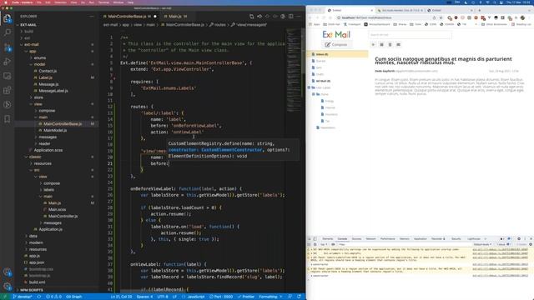Toggle the DevTools console sidebar
Image resolution: width=534 pixels, height=300 pixels.
click(310, 244)
